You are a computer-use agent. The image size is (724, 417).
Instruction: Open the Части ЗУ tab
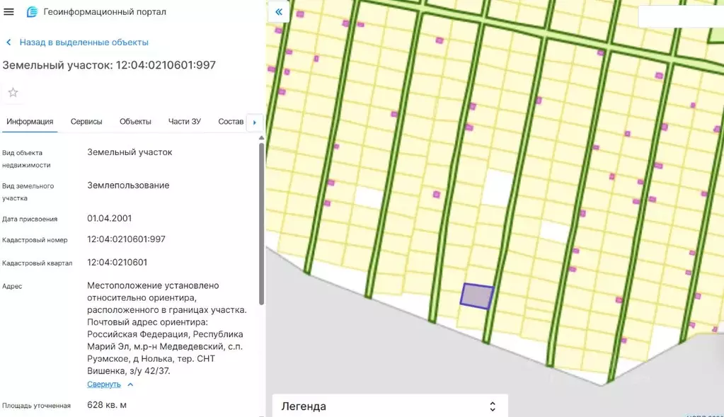point(185,122)
